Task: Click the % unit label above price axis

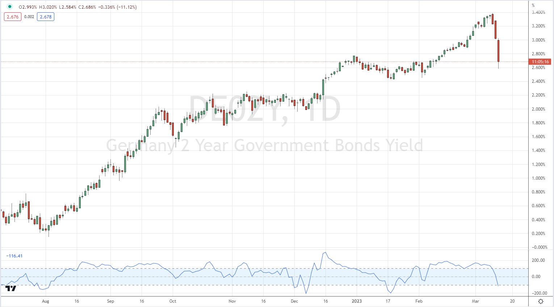Action: click(x=533, y=5)
